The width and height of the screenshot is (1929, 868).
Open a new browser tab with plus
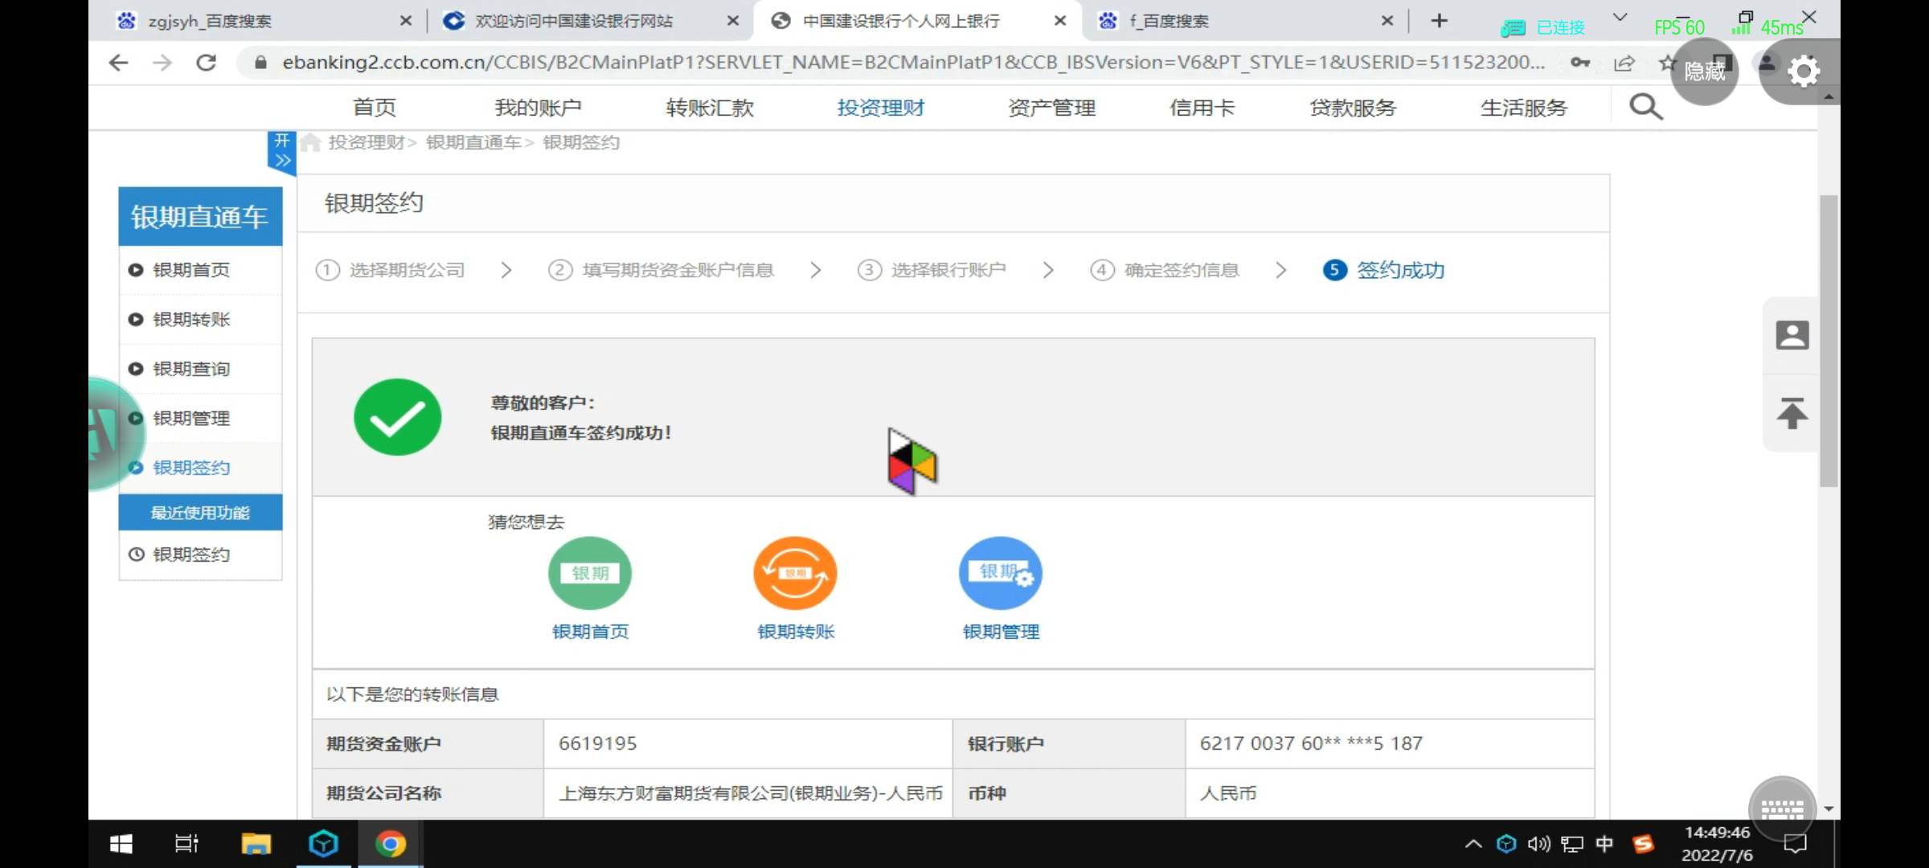[1439, 21]
